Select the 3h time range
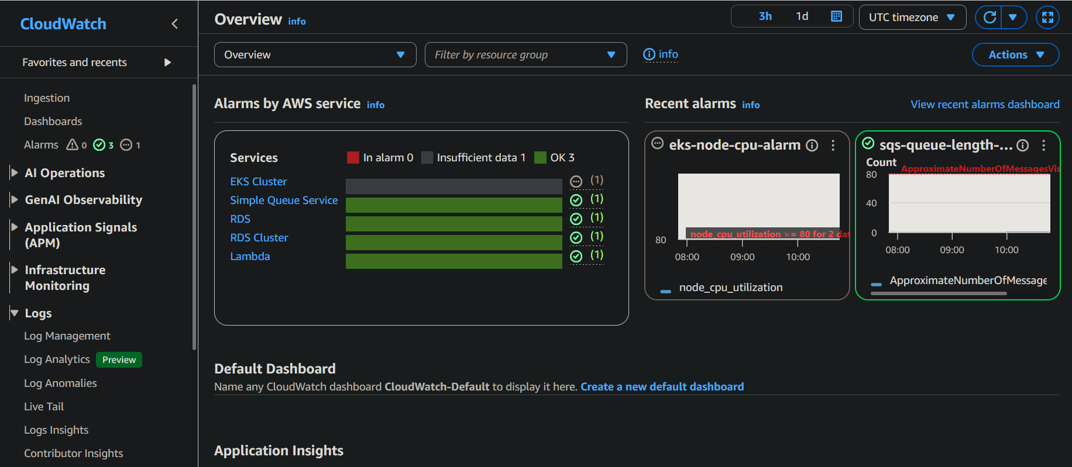Screen dimensions: 1072x467 [765, 16]
